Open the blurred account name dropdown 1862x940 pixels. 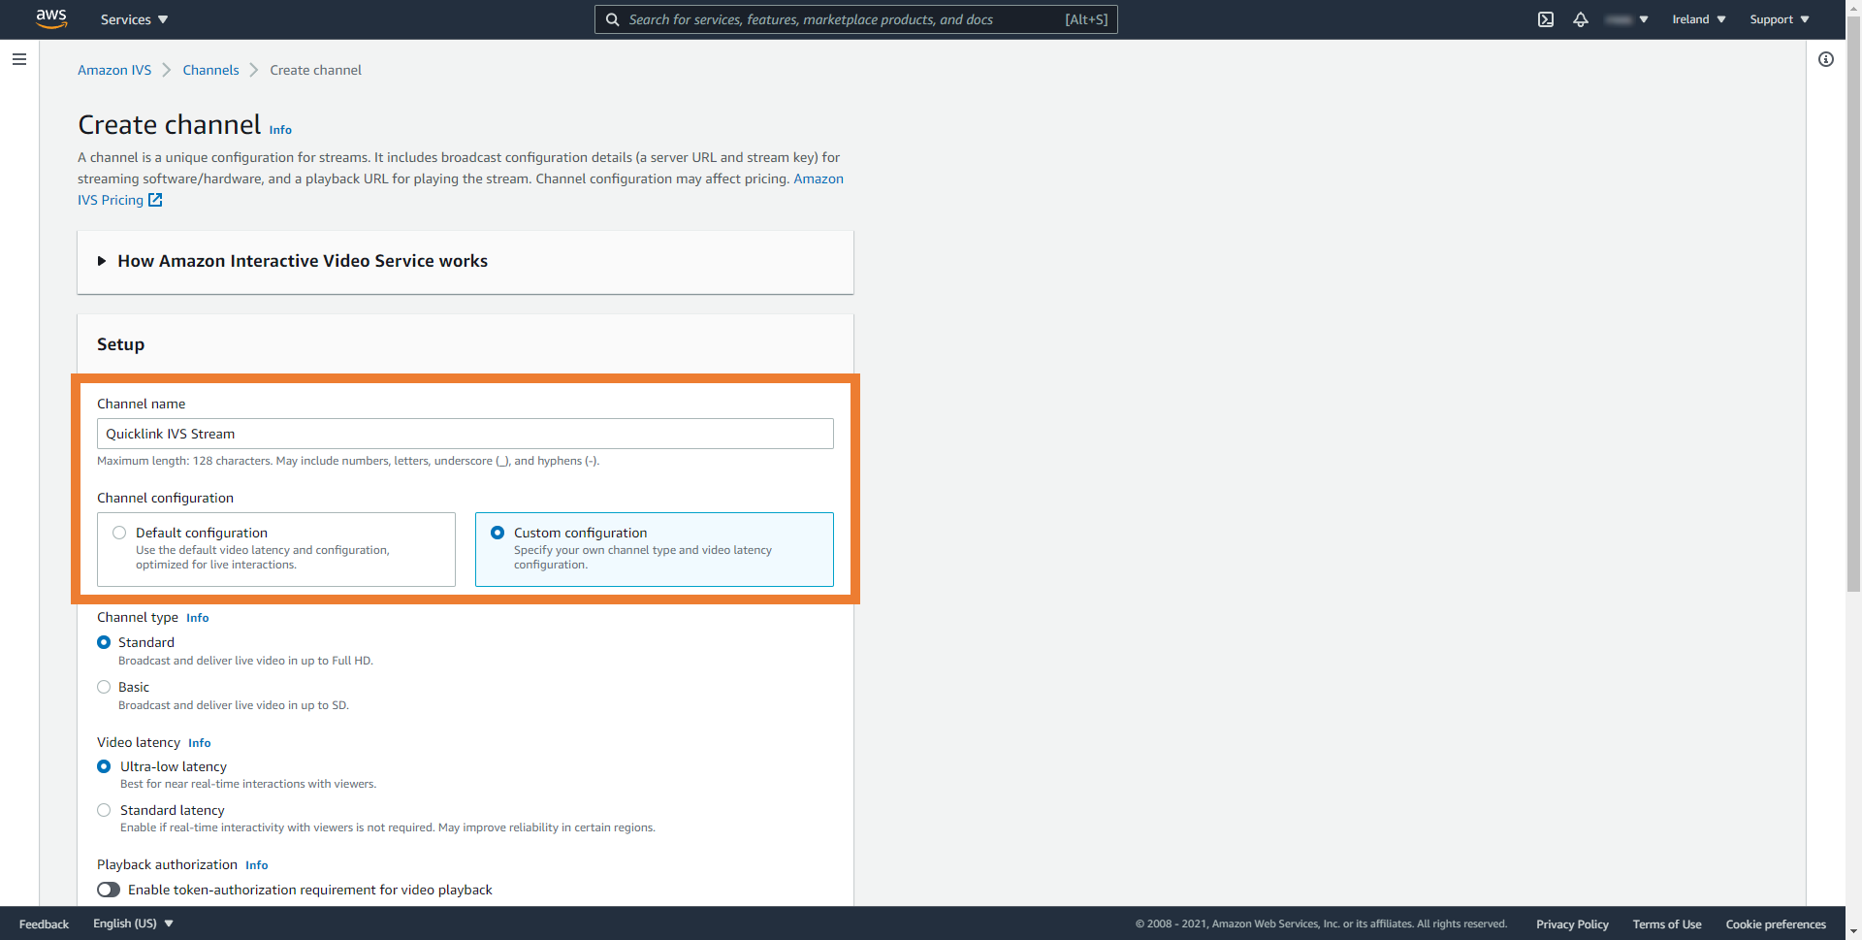(x=1626, y=19)
